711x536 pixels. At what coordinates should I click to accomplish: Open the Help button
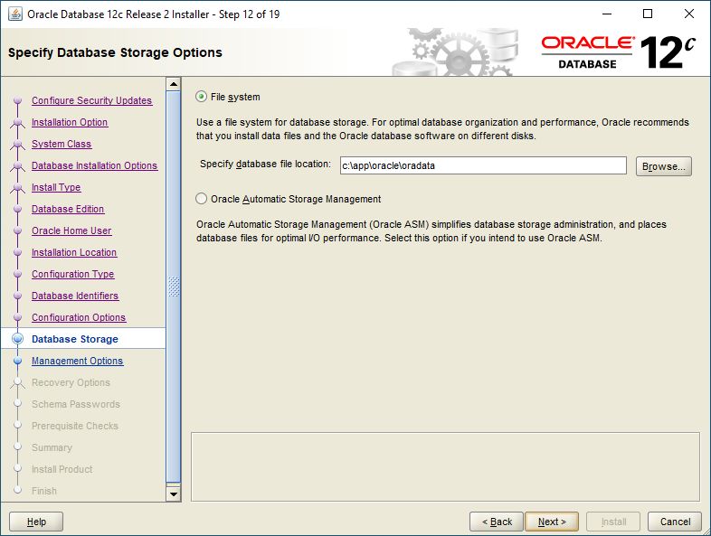[36, 522]
